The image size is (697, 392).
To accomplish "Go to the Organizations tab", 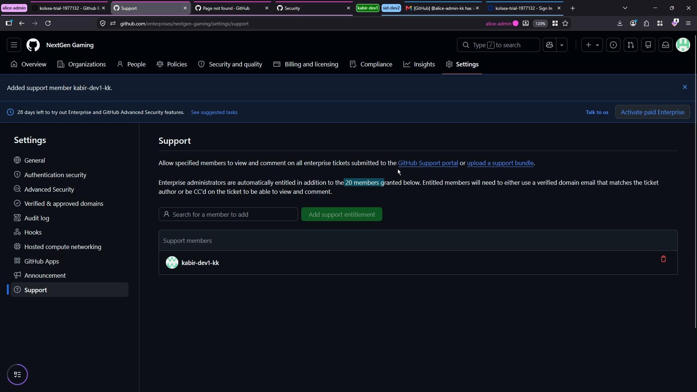I will 82,64.
